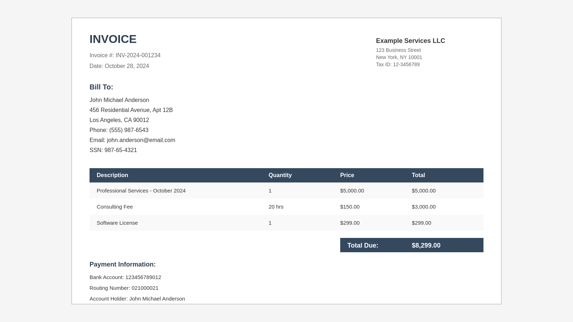
Task: Click the Total Due amount
Action: 426,245
